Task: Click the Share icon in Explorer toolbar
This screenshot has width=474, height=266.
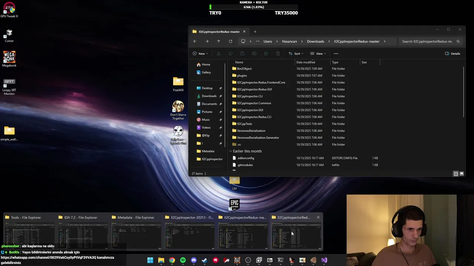Action: coord(266,54)
